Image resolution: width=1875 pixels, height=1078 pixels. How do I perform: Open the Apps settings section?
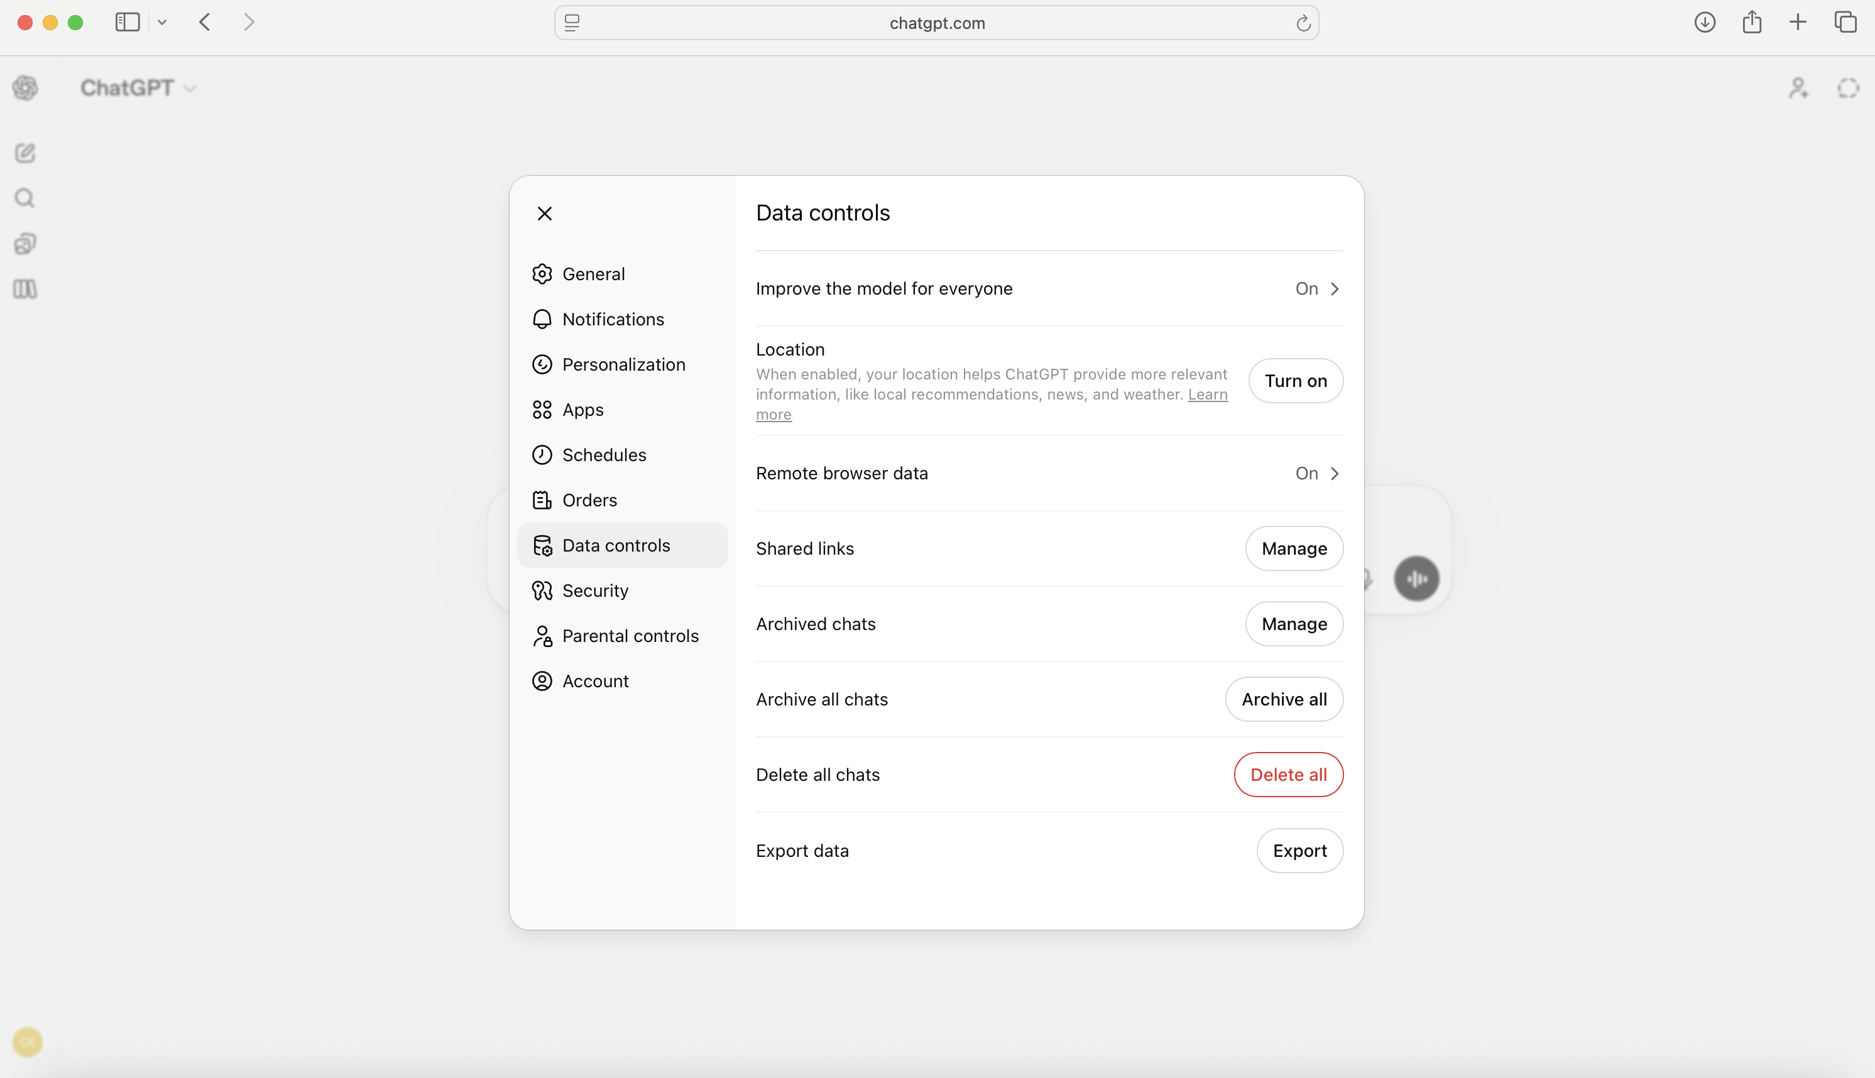click(x=622, y=410)
